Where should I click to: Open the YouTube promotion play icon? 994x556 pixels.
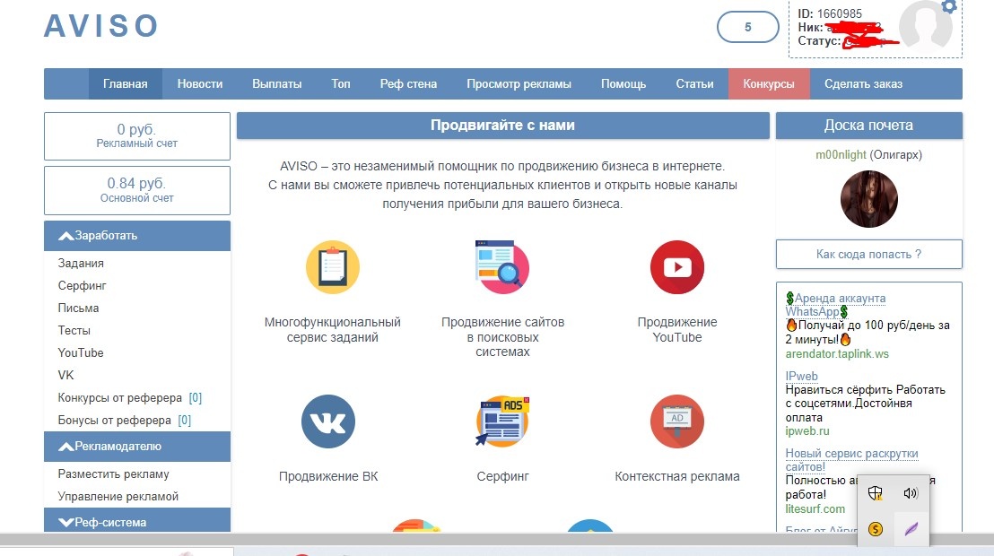click(x=677, y=267)
